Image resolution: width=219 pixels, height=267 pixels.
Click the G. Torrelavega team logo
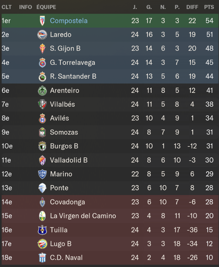pyautogui.click(x=42, y=62)
